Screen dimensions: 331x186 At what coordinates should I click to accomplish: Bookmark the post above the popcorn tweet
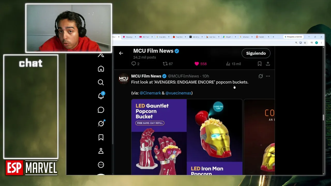click(260, 64)
